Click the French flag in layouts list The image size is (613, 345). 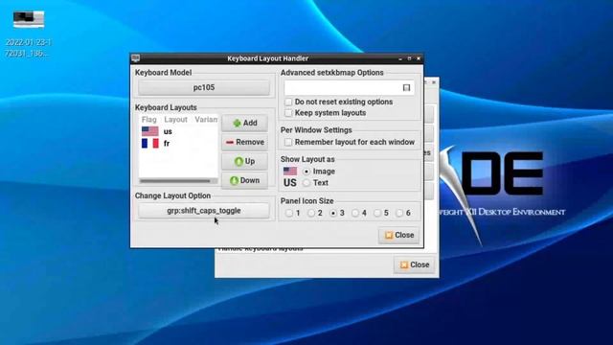149,143
